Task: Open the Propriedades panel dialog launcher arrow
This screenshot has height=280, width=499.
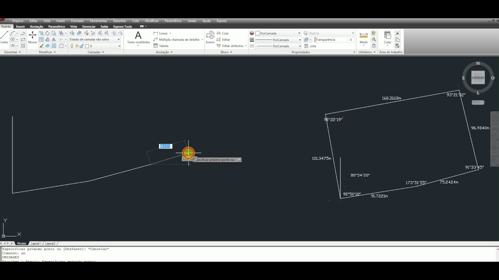Action: pos(354,52)
